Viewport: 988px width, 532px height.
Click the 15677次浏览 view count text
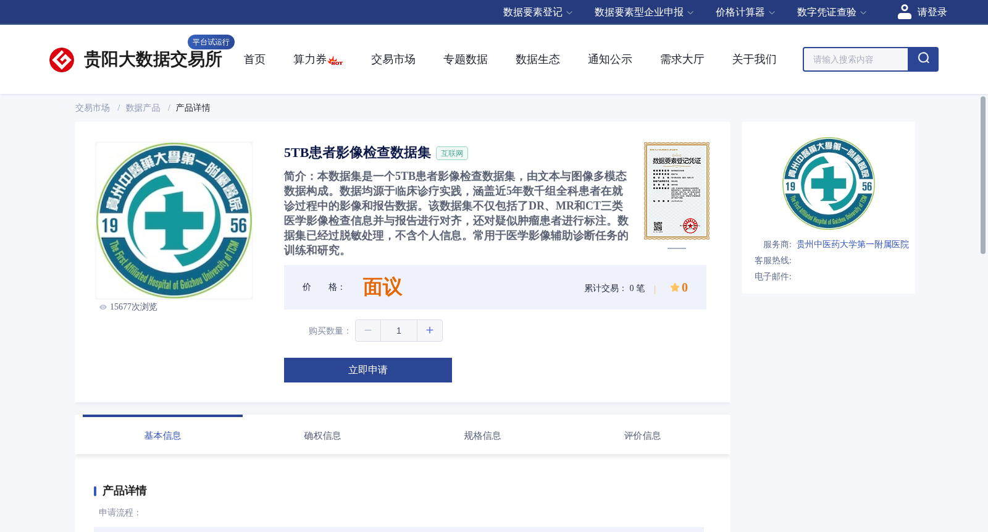(133, 307)
